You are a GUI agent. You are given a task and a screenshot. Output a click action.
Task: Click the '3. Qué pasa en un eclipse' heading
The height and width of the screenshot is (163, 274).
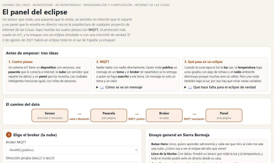(x=203, y=62)
